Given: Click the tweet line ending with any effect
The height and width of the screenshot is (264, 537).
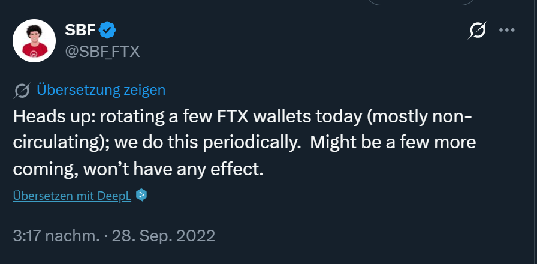Looking at the screenshot, I should pos(138,169).
